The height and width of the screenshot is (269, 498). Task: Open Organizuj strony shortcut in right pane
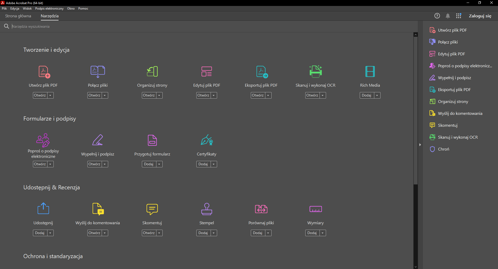coord(449,101)
